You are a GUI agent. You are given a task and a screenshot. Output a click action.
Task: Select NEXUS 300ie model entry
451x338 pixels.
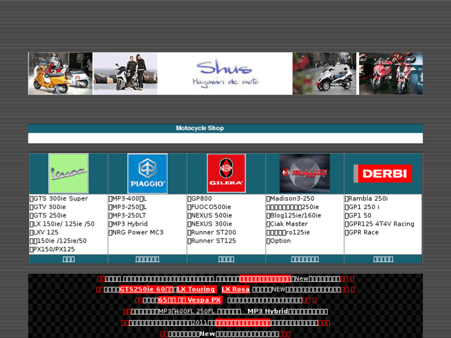pyautogui.click(x=210, y=224)
